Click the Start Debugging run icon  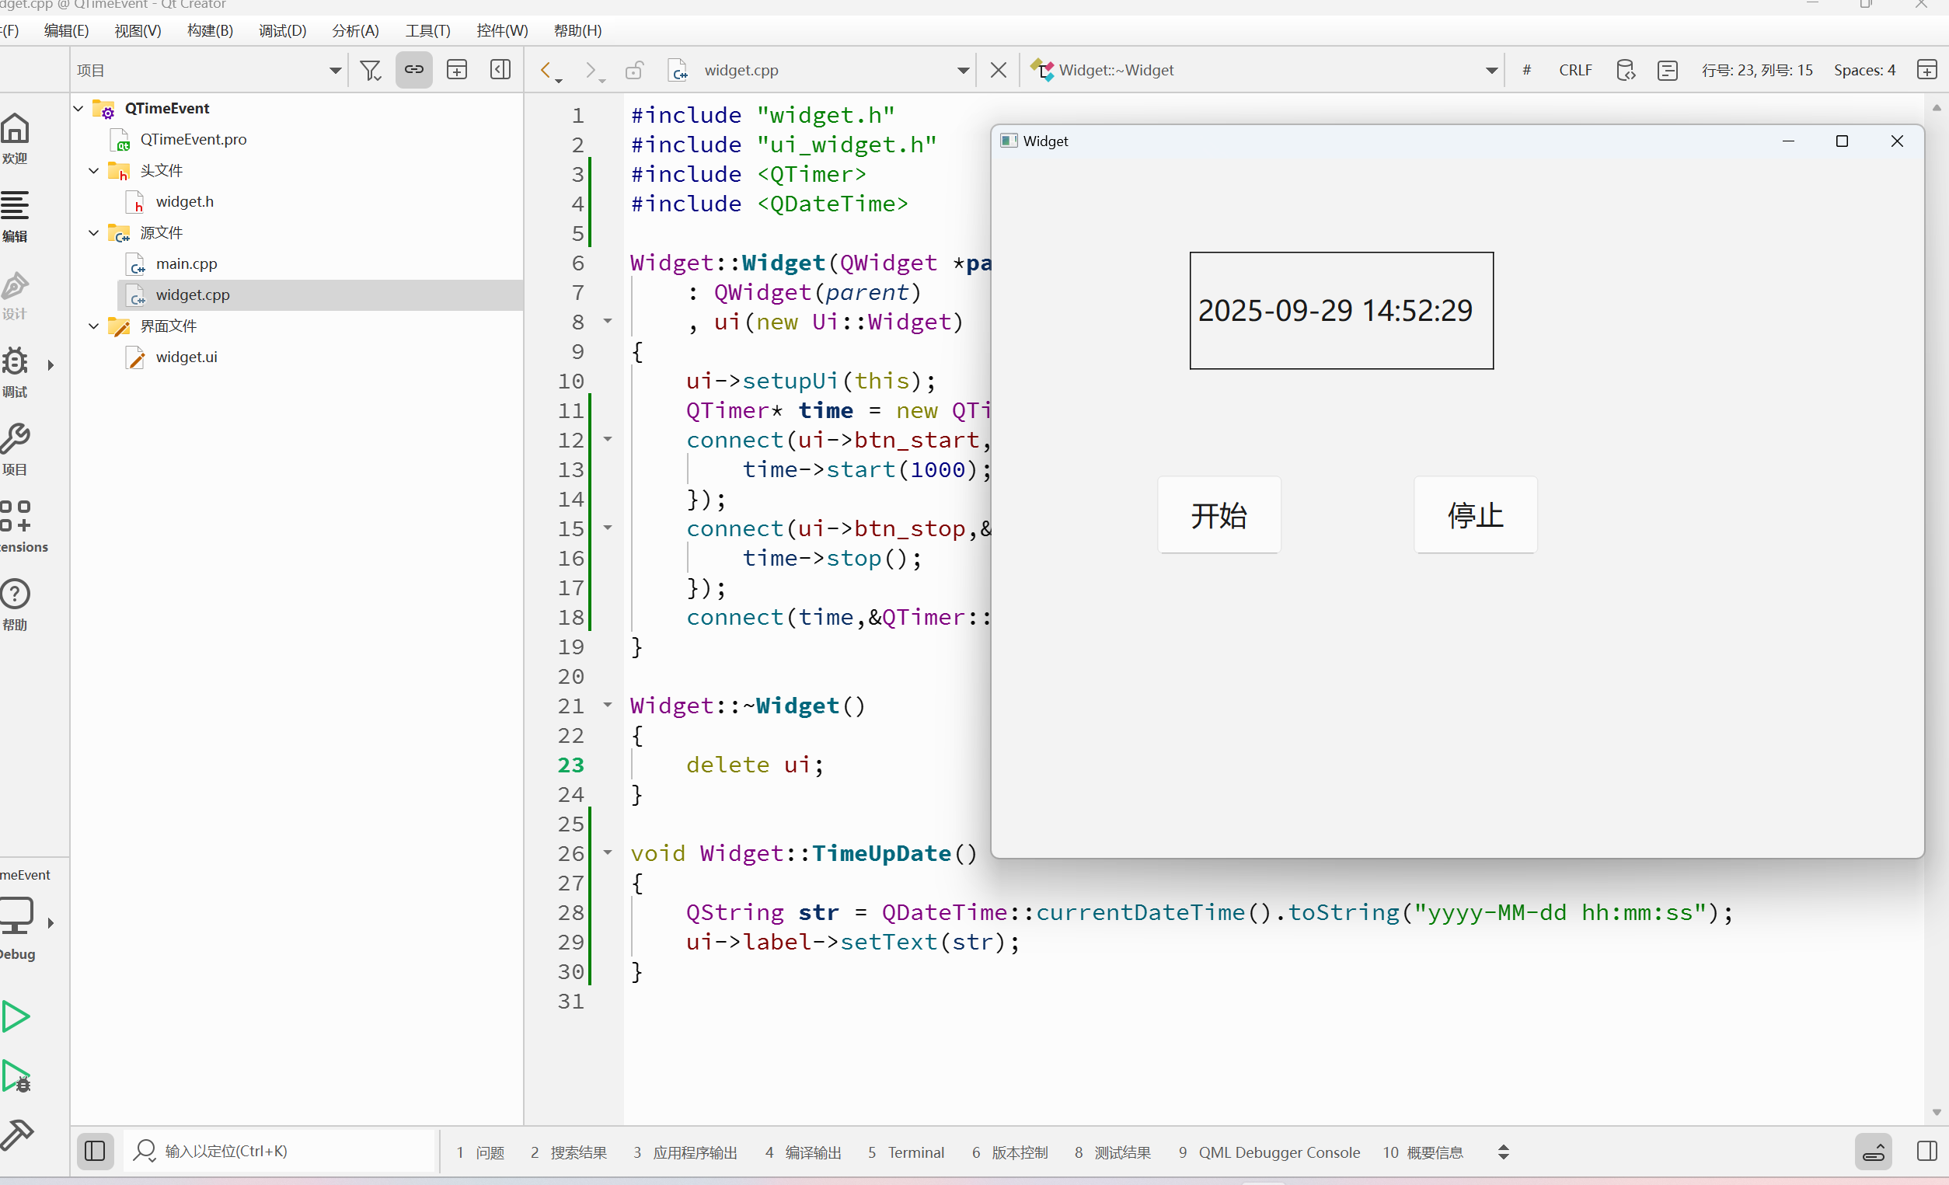pyautogui.click(x=16, y=1076)
